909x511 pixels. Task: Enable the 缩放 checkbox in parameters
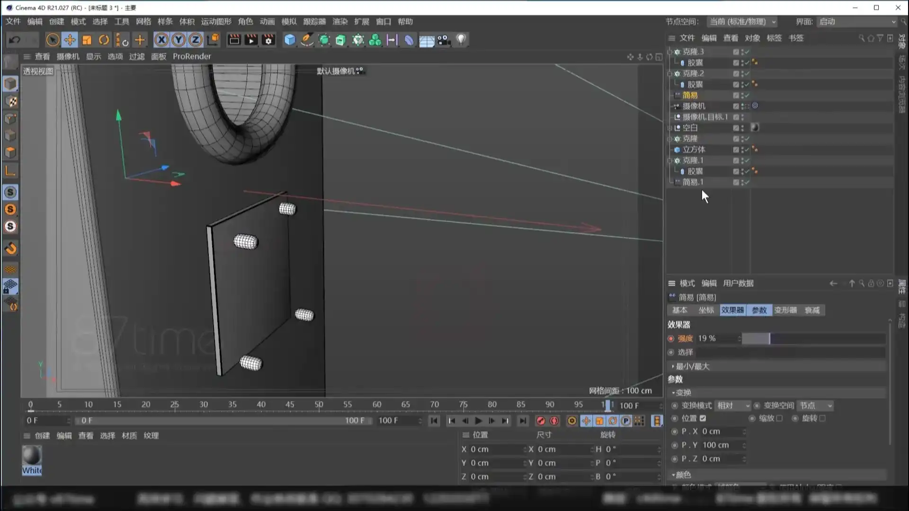coord(780,418)
